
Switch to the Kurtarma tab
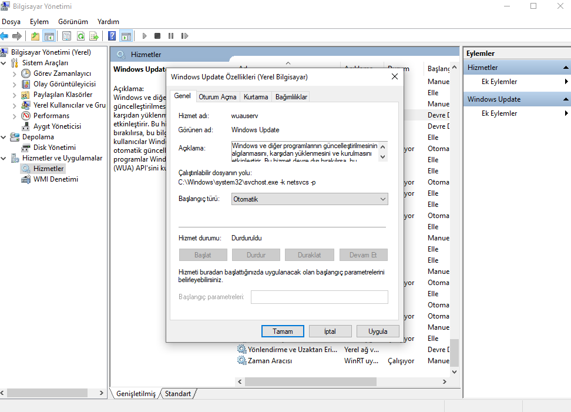point(256,97)
